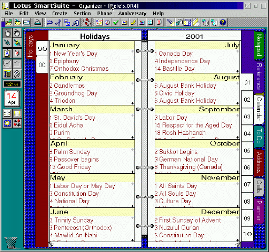Open the Phone menu

[105, 14]
